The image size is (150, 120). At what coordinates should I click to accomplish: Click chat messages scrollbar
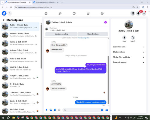108,80
